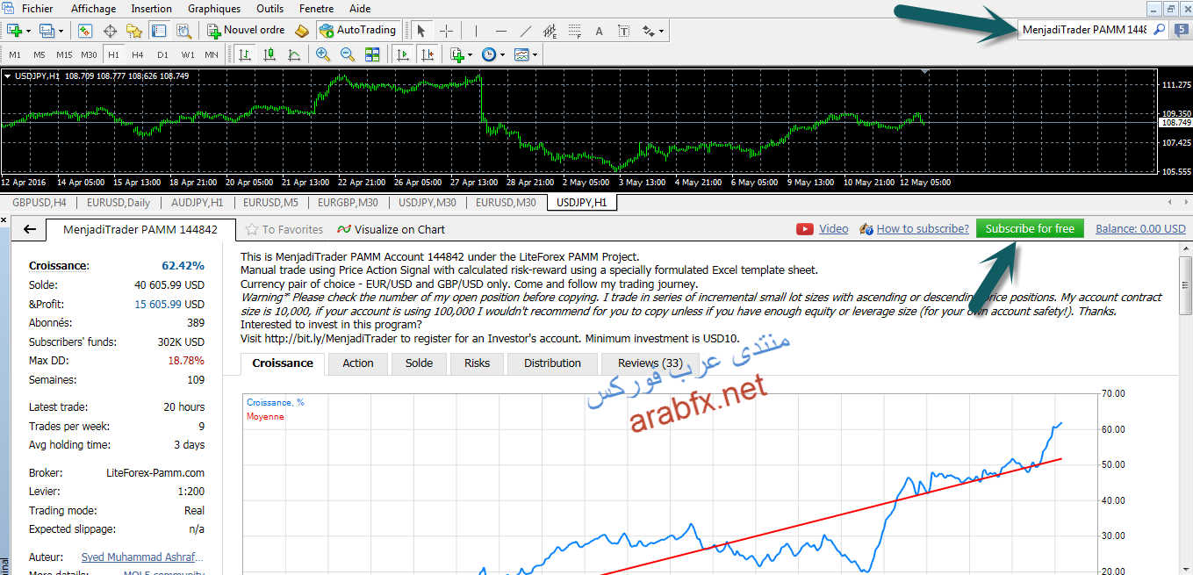Open the MetaEditor book icon

tap(302, 31)
